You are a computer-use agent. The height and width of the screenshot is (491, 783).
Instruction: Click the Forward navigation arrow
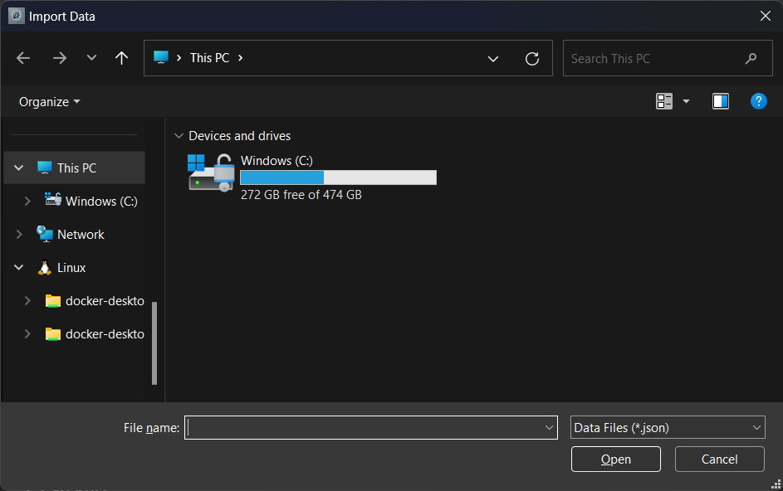click(59, 58)
